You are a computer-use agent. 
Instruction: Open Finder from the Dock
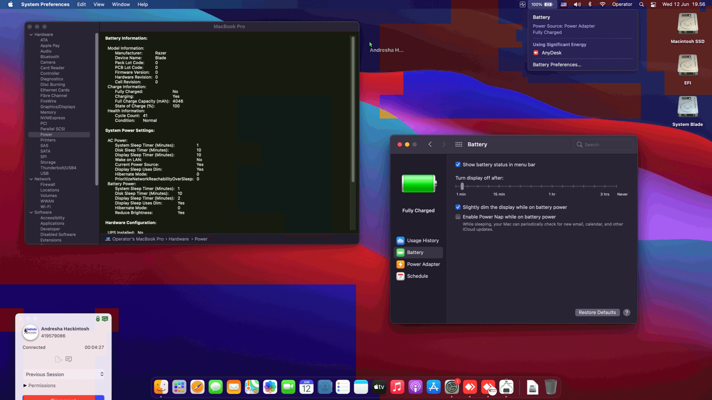[x=161, y=387]
